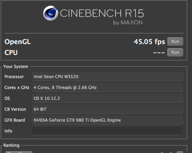
Task: Click the Cores x GHz value field
Action: pos(107,87)
